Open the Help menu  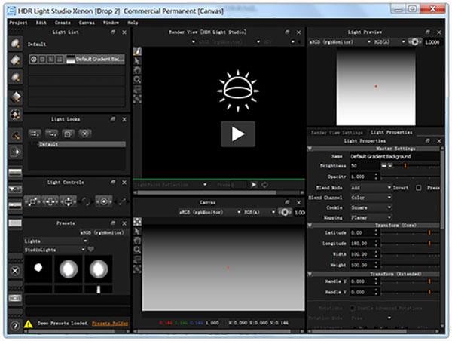pyautogui.click(x=133, y=23)
